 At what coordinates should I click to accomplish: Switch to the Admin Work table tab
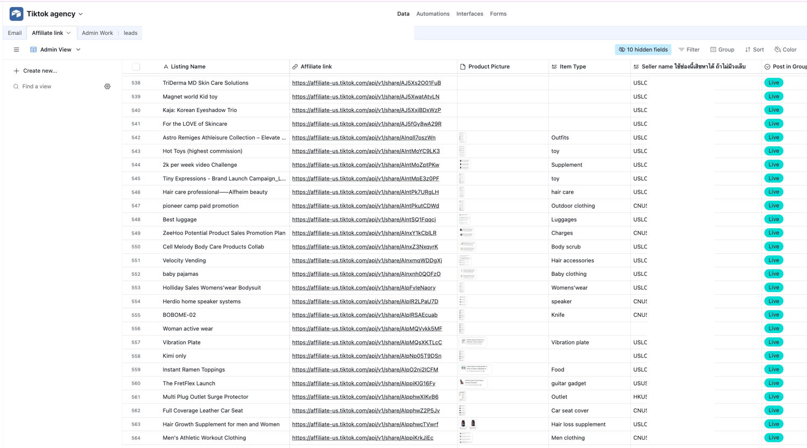[97, 33]
